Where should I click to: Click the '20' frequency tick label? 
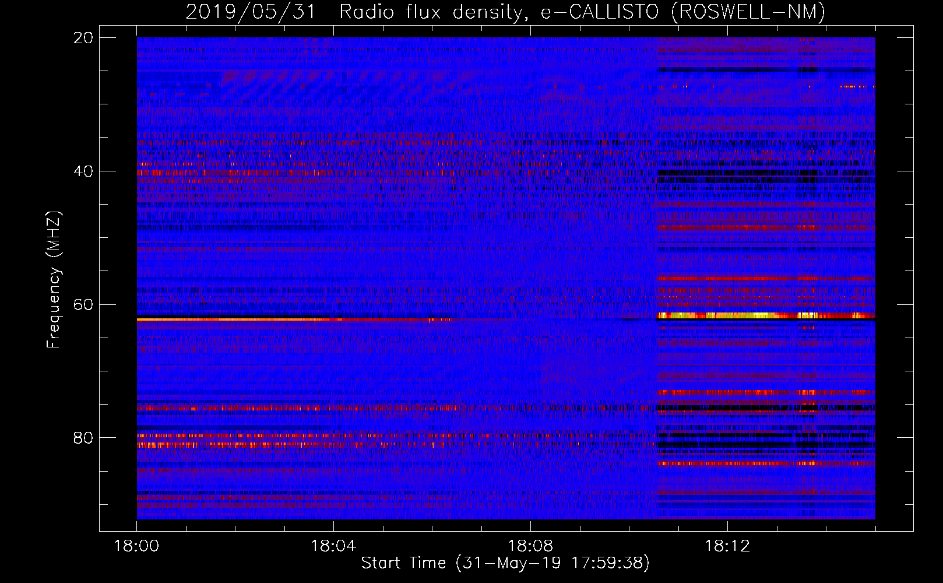[x=83, y=38]
